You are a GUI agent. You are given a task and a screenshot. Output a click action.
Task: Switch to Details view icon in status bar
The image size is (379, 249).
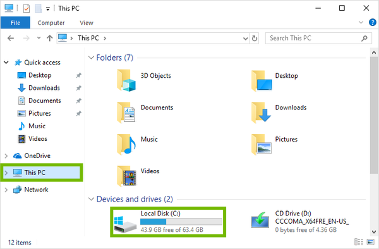pyautogui.click(x=359, y=242)
